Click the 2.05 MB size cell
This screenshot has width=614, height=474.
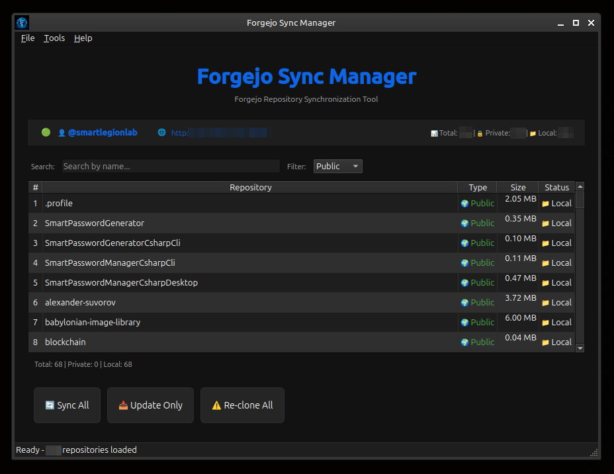point(518,203)
